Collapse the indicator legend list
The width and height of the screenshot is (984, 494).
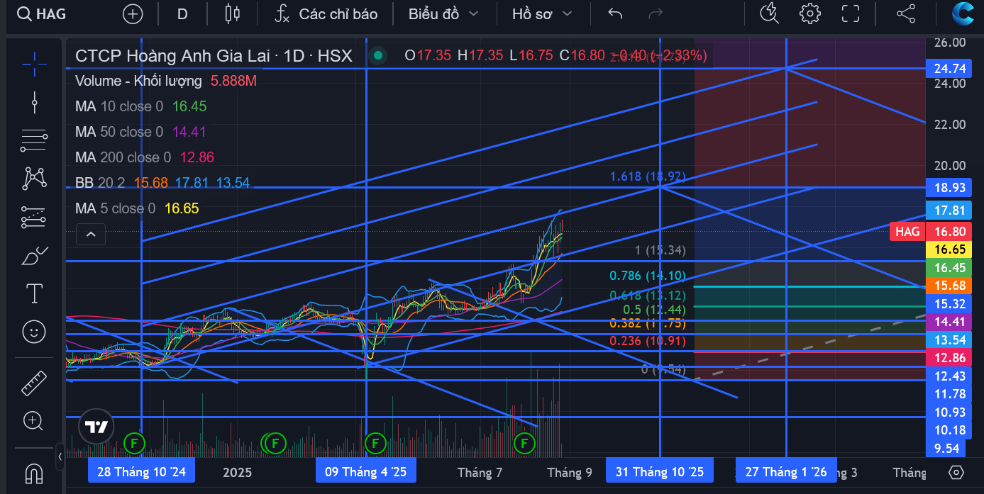click(x=91, y=234)
